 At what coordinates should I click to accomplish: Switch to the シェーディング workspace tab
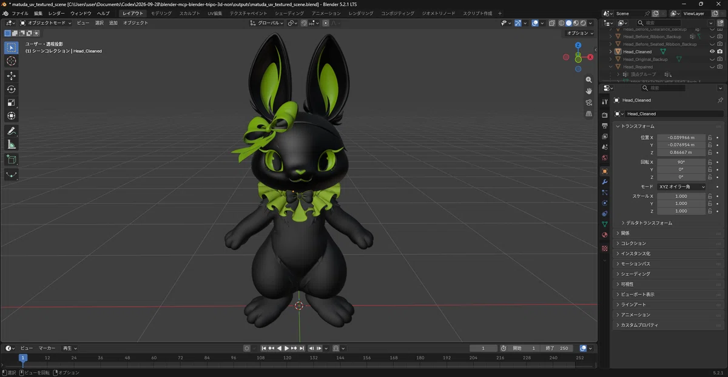coord(289,13)
